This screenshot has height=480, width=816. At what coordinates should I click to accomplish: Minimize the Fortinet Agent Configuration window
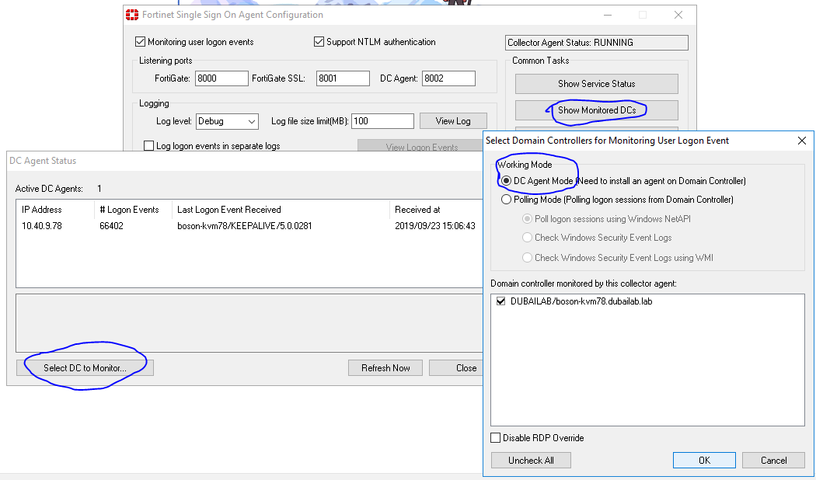(608, 15)
